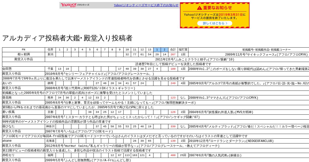Image resolution: width=309 pixels, height=162 pixels.
Task: Click the 初掲載号・初掲載作品・初掲載コーナー header
Action: pos(266,50)
